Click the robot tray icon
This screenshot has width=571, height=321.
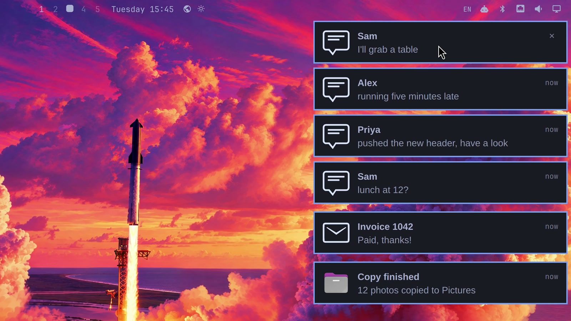coord(484,9)
